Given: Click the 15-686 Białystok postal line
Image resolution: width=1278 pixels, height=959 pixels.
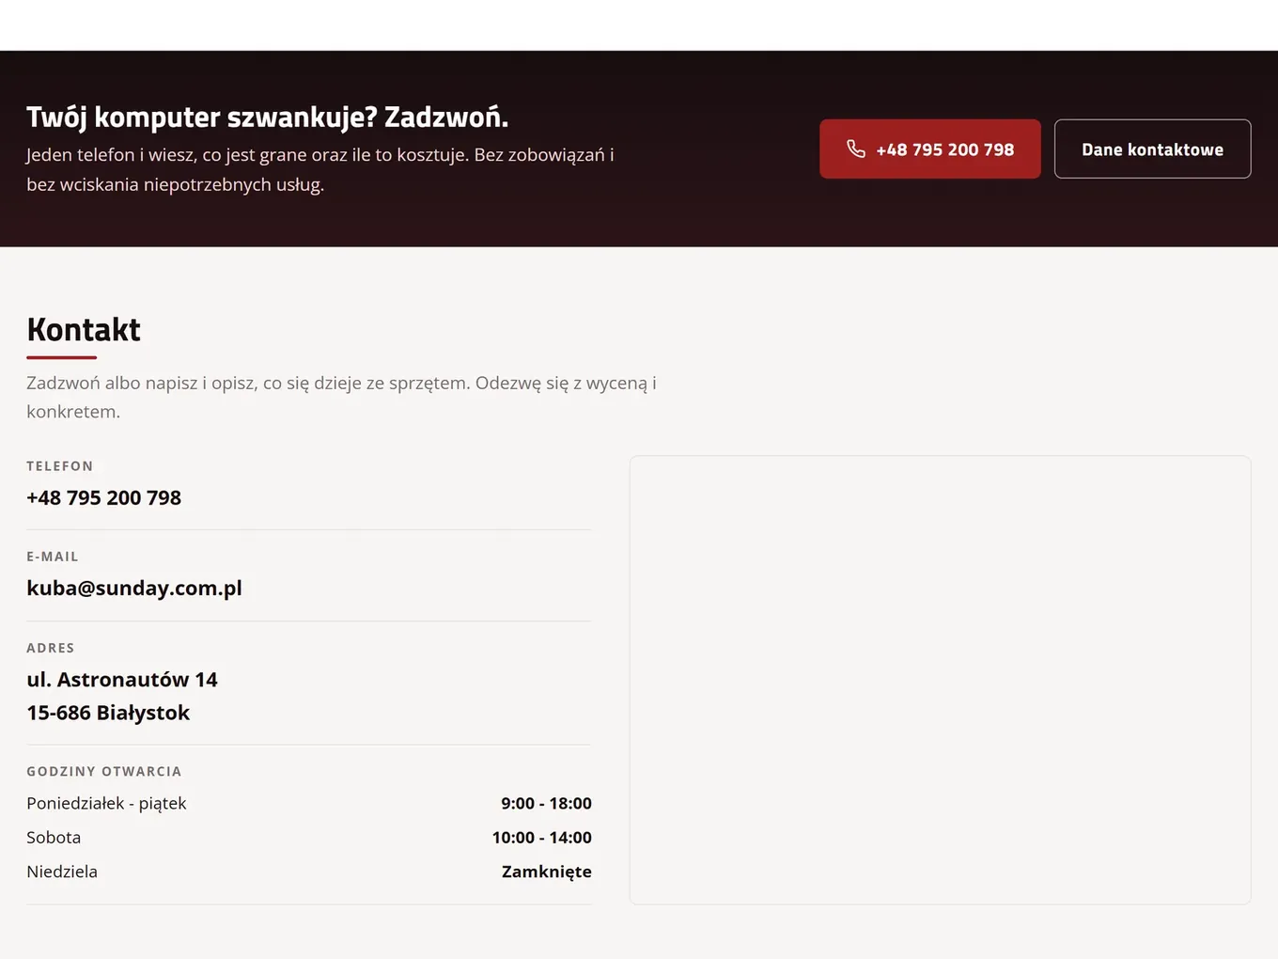Looking at the screenshot, I should click(x=108, y=713).
